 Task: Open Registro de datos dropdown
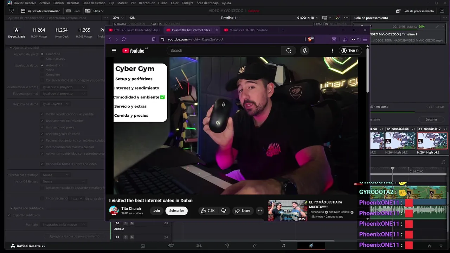[56, 104]
